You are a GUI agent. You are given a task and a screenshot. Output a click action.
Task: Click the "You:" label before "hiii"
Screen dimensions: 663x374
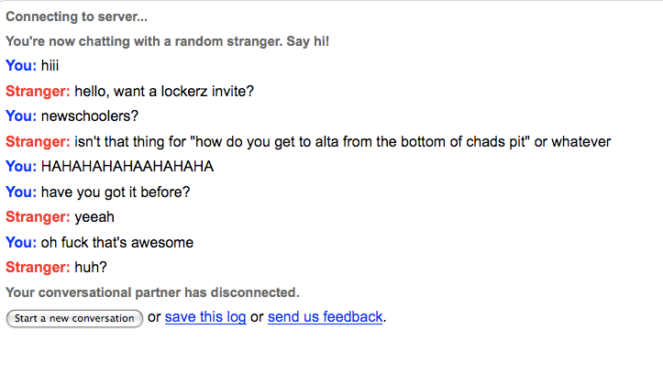[21, 66]
